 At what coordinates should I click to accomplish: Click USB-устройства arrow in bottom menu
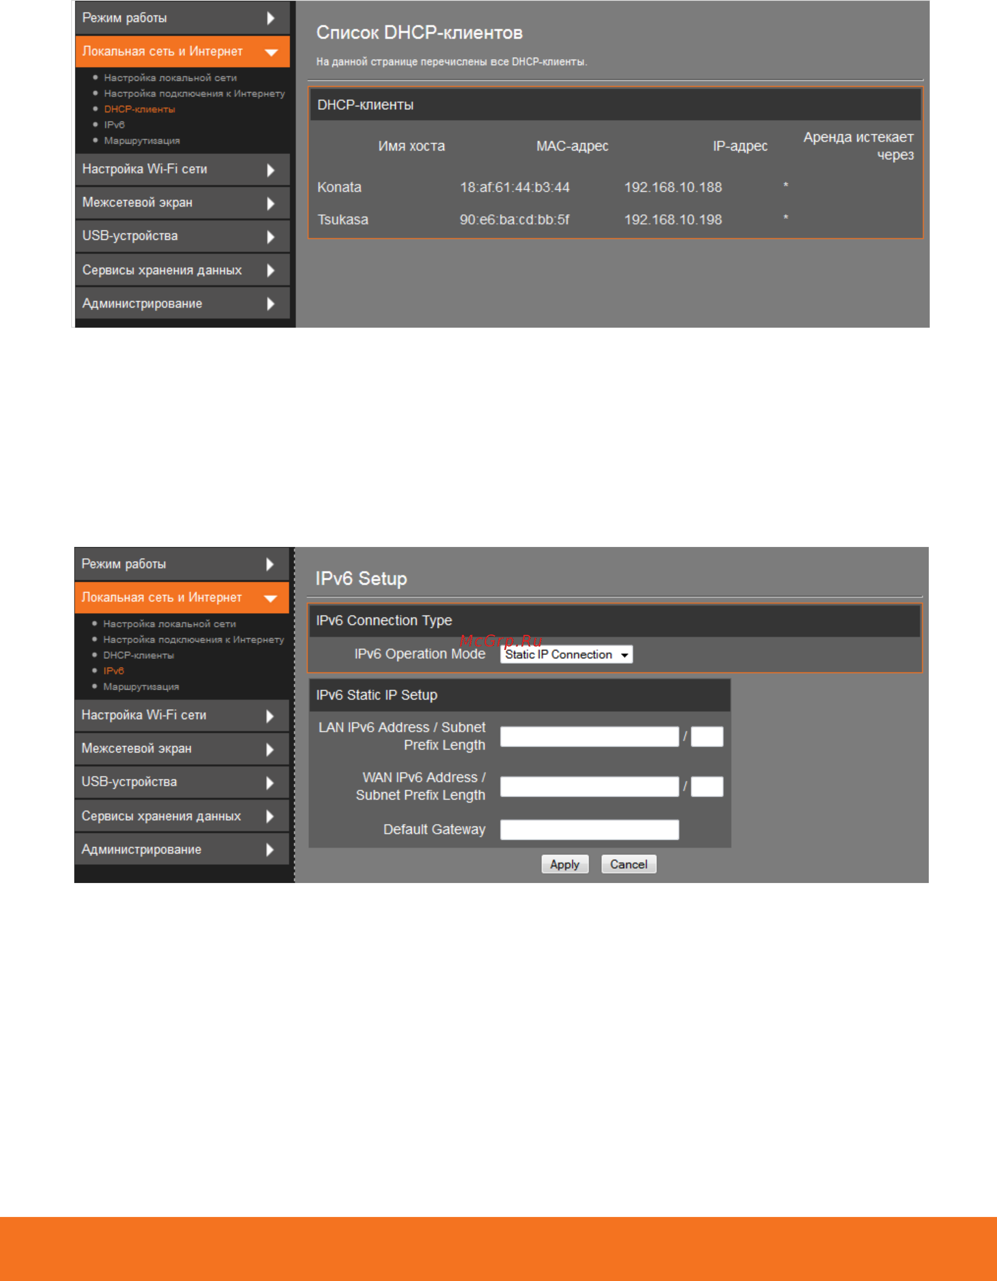pos(270,783)
